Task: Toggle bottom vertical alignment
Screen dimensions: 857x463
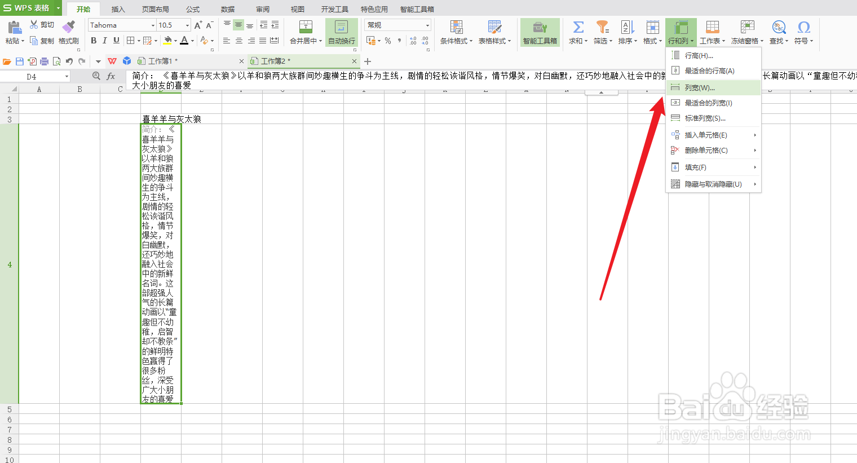Action: 250,25
